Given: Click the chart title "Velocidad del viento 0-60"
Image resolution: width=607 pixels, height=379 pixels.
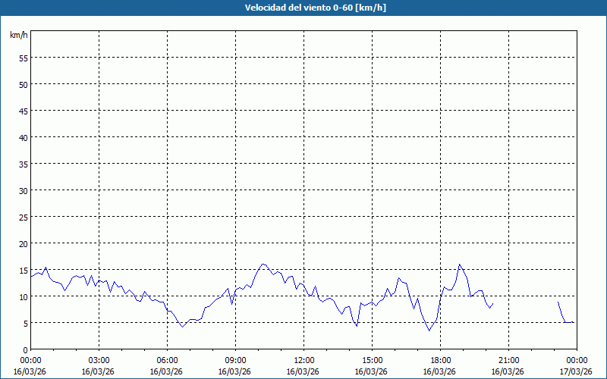Looking at the screenshot, I should pos(303,8).
